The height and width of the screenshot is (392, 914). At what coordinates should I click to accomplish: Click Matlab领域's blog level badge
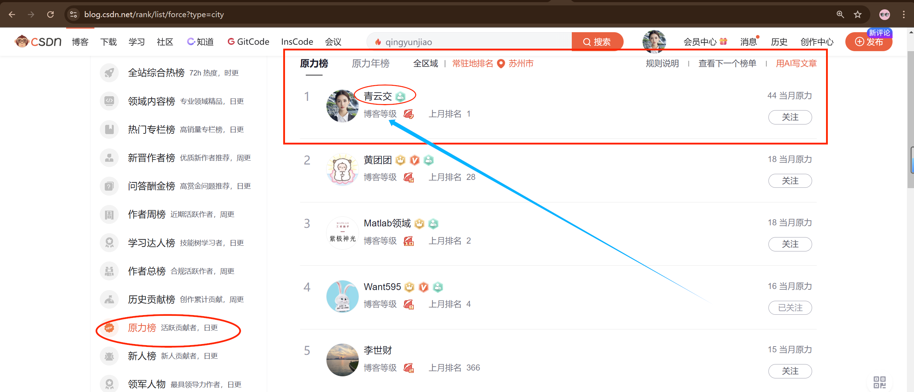pyautogui.click(x=408, y=241)
